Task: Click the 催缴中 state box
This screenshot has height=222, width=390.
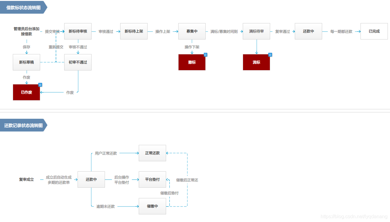Action: pos(152,206)
